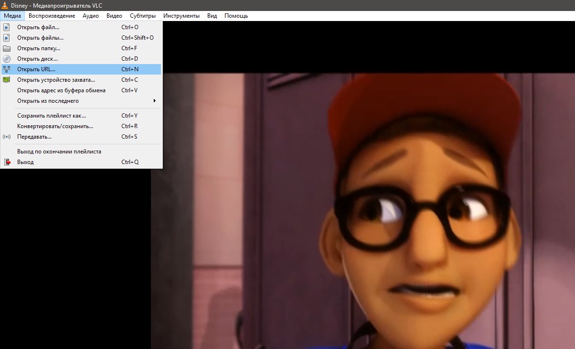Click the VLC cone icon in title bar

click(x=5, y=5)
